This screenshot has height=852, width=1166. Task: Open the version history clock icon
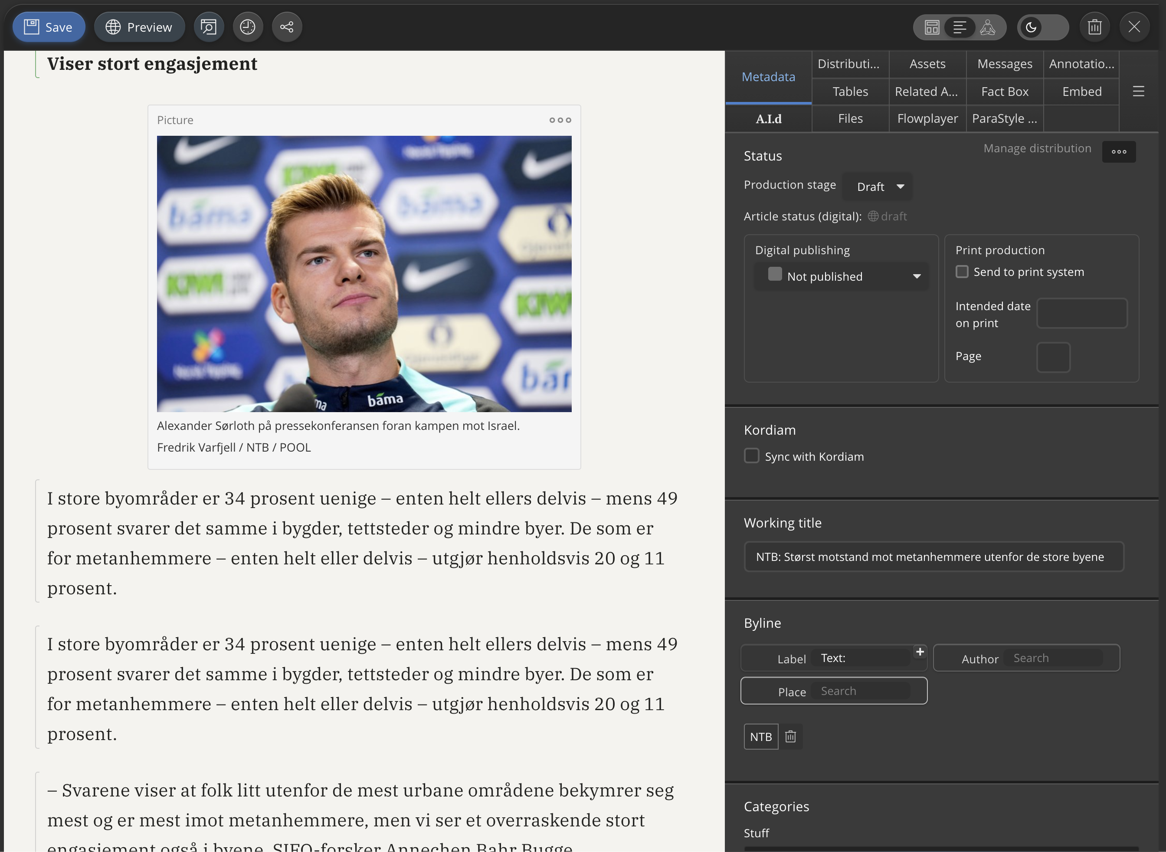click(248, 27)
